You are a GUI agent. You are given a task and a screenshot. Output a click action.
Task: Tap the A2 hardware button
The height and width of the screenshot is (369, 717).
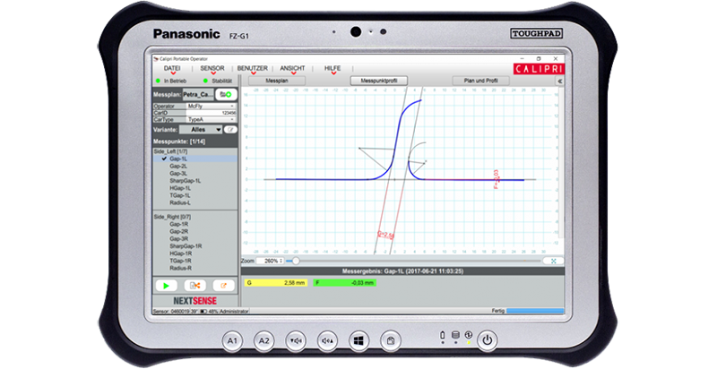[x=263, y=340]
